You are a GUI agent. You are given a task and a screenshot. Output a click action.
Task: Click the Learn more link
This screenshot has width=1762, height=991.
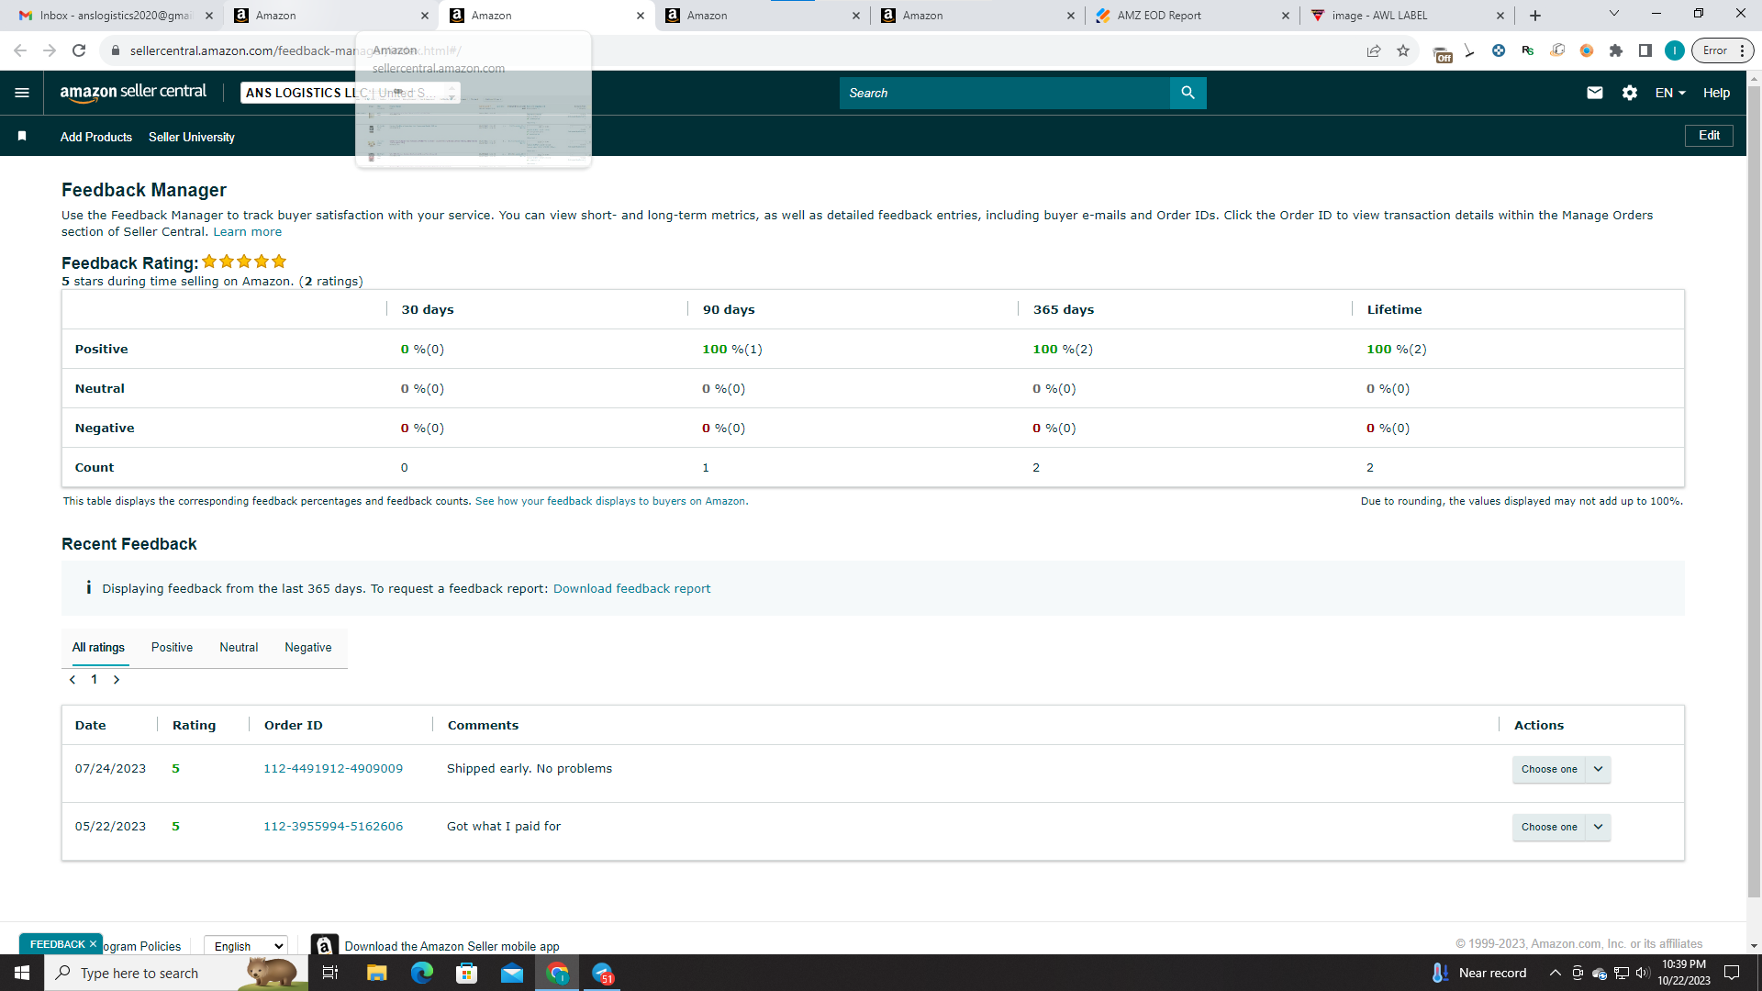pos(248,232)
